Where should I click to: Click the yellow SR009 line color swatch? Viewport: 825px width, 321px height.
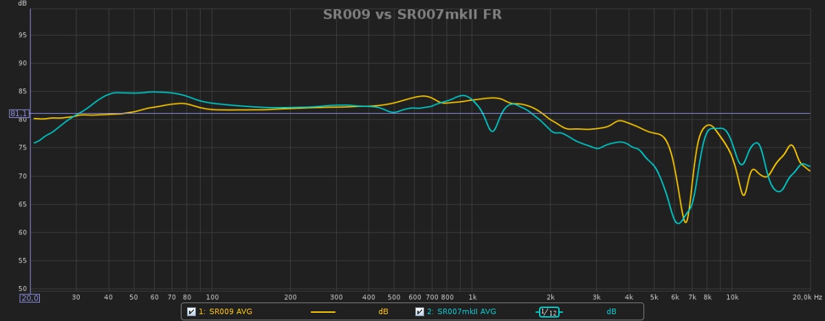tap(323, 312)
